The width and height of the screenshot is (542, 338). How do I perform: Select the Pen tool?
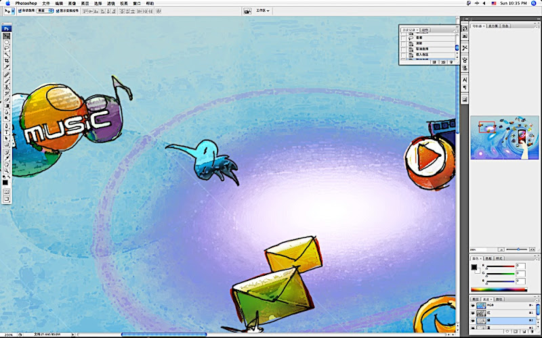tap(7, 126)
